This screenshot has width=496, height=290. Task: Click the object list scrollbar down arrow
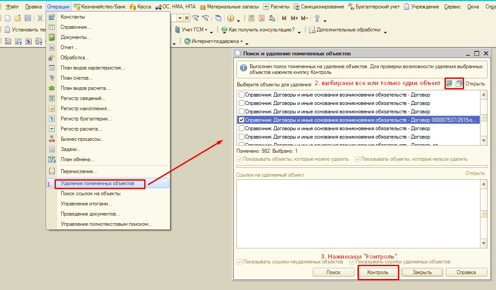pos(484,141)
